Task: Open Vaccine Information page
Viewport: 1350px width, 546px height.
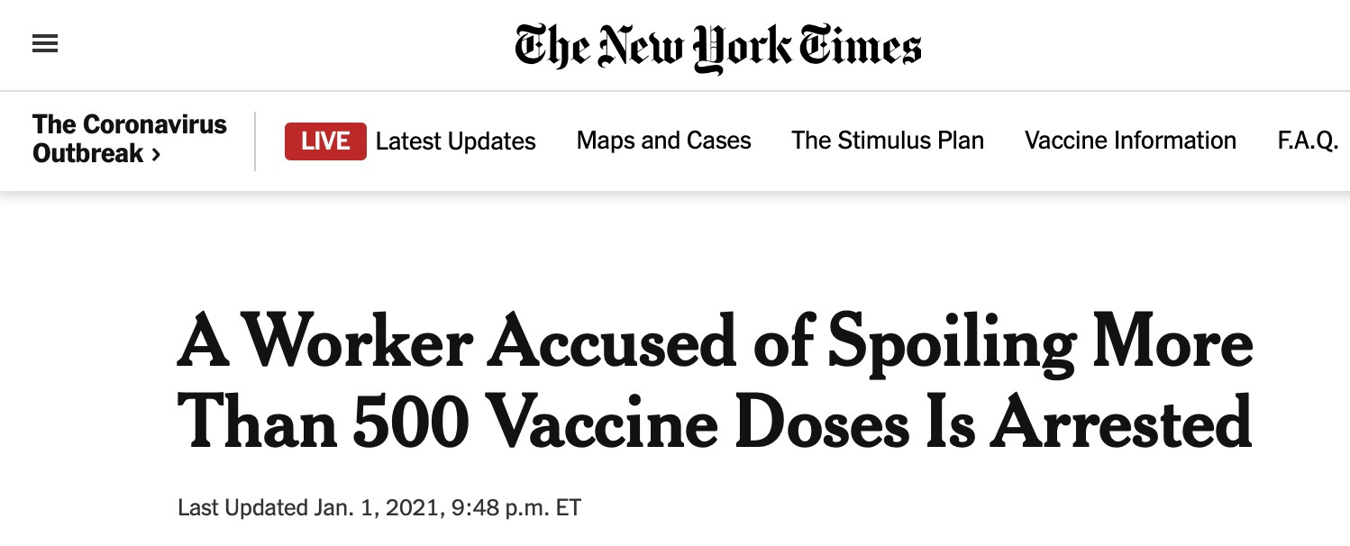Action: point(1130,141)
